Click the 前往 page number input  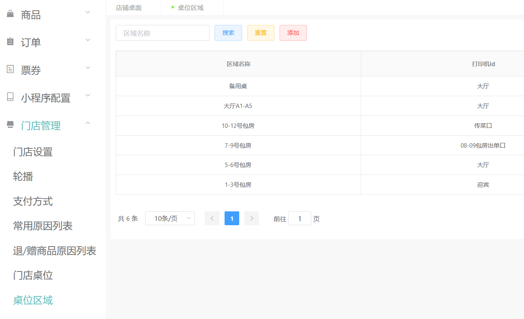click(x=300, y=218)
